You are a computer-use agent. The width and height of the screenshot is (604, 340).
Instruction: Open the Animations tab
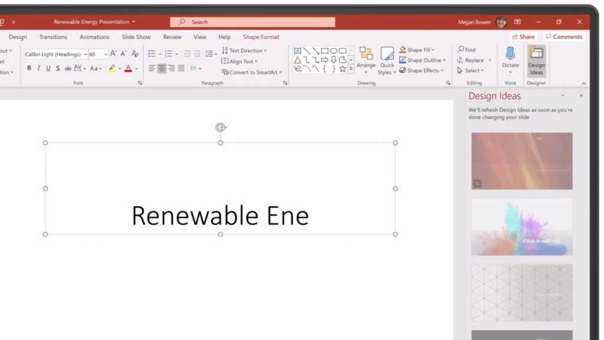(94, 37)
